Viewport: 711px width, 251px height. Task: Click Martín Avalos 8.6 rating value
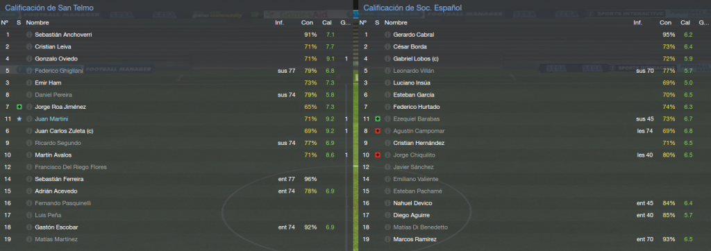point(328,155)
